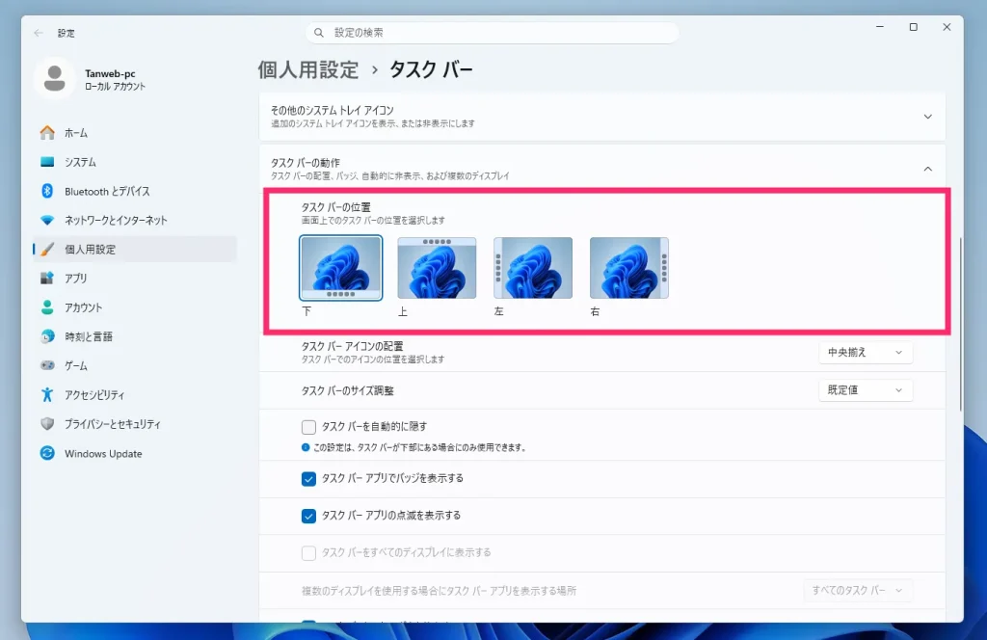Click the info icon beside この設定は note

click(306, 447)
